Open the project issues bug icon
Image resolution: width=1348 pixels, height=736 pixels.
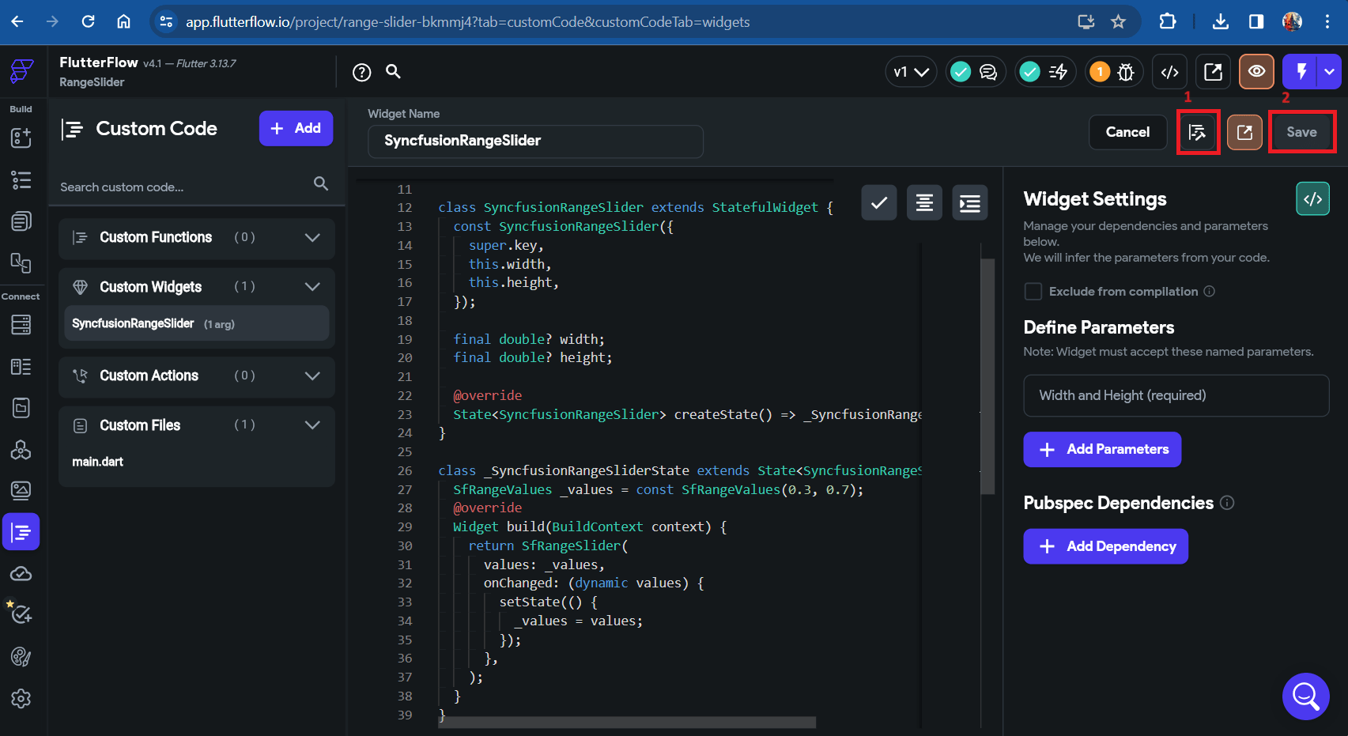click(x=1126, y=72)
